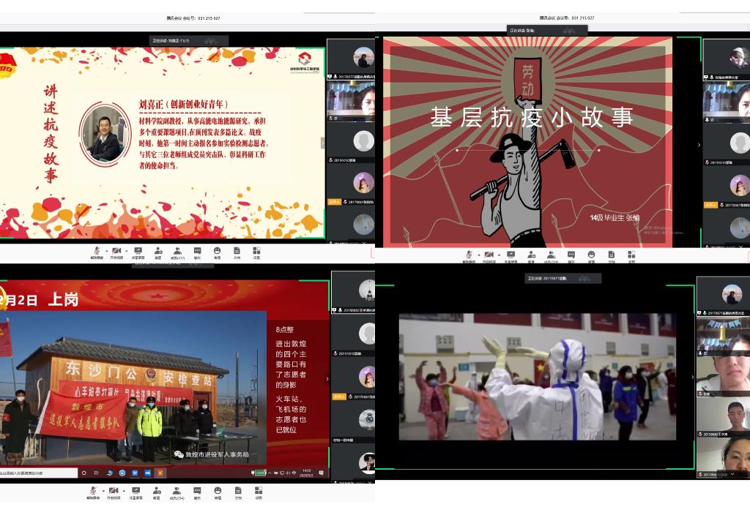Open Settings in the 刘喜正 slide meeting
Screen dimensions: 750x507
(x=256, y=253)
